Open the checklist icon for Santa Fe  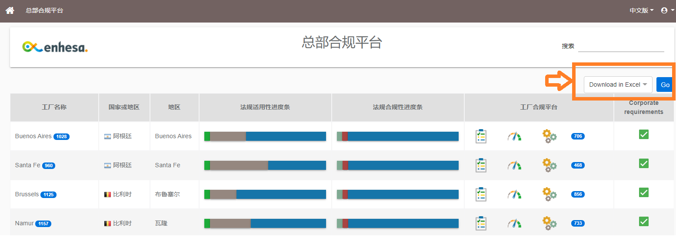[x=481, y=165]
